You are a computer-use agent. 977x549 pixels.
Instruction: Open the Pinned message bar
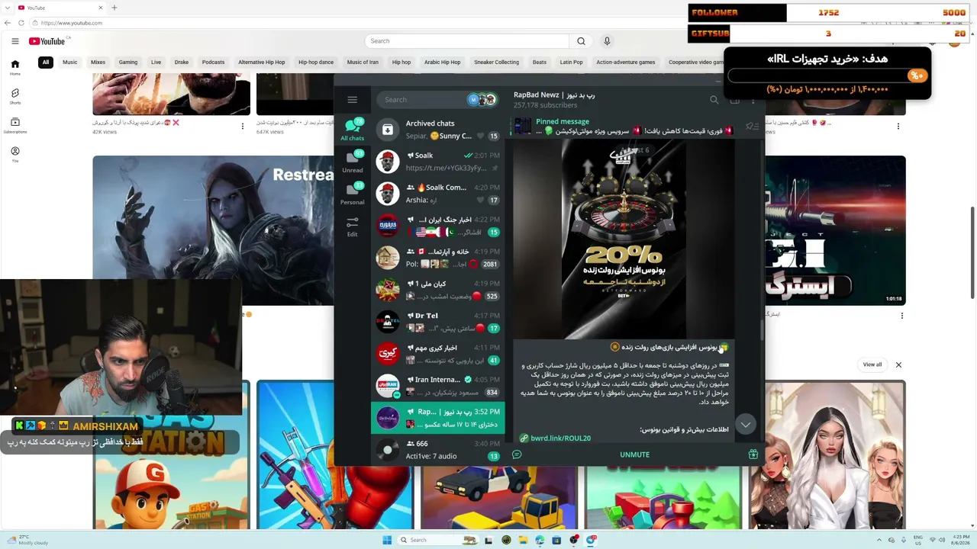click(627, 127)
